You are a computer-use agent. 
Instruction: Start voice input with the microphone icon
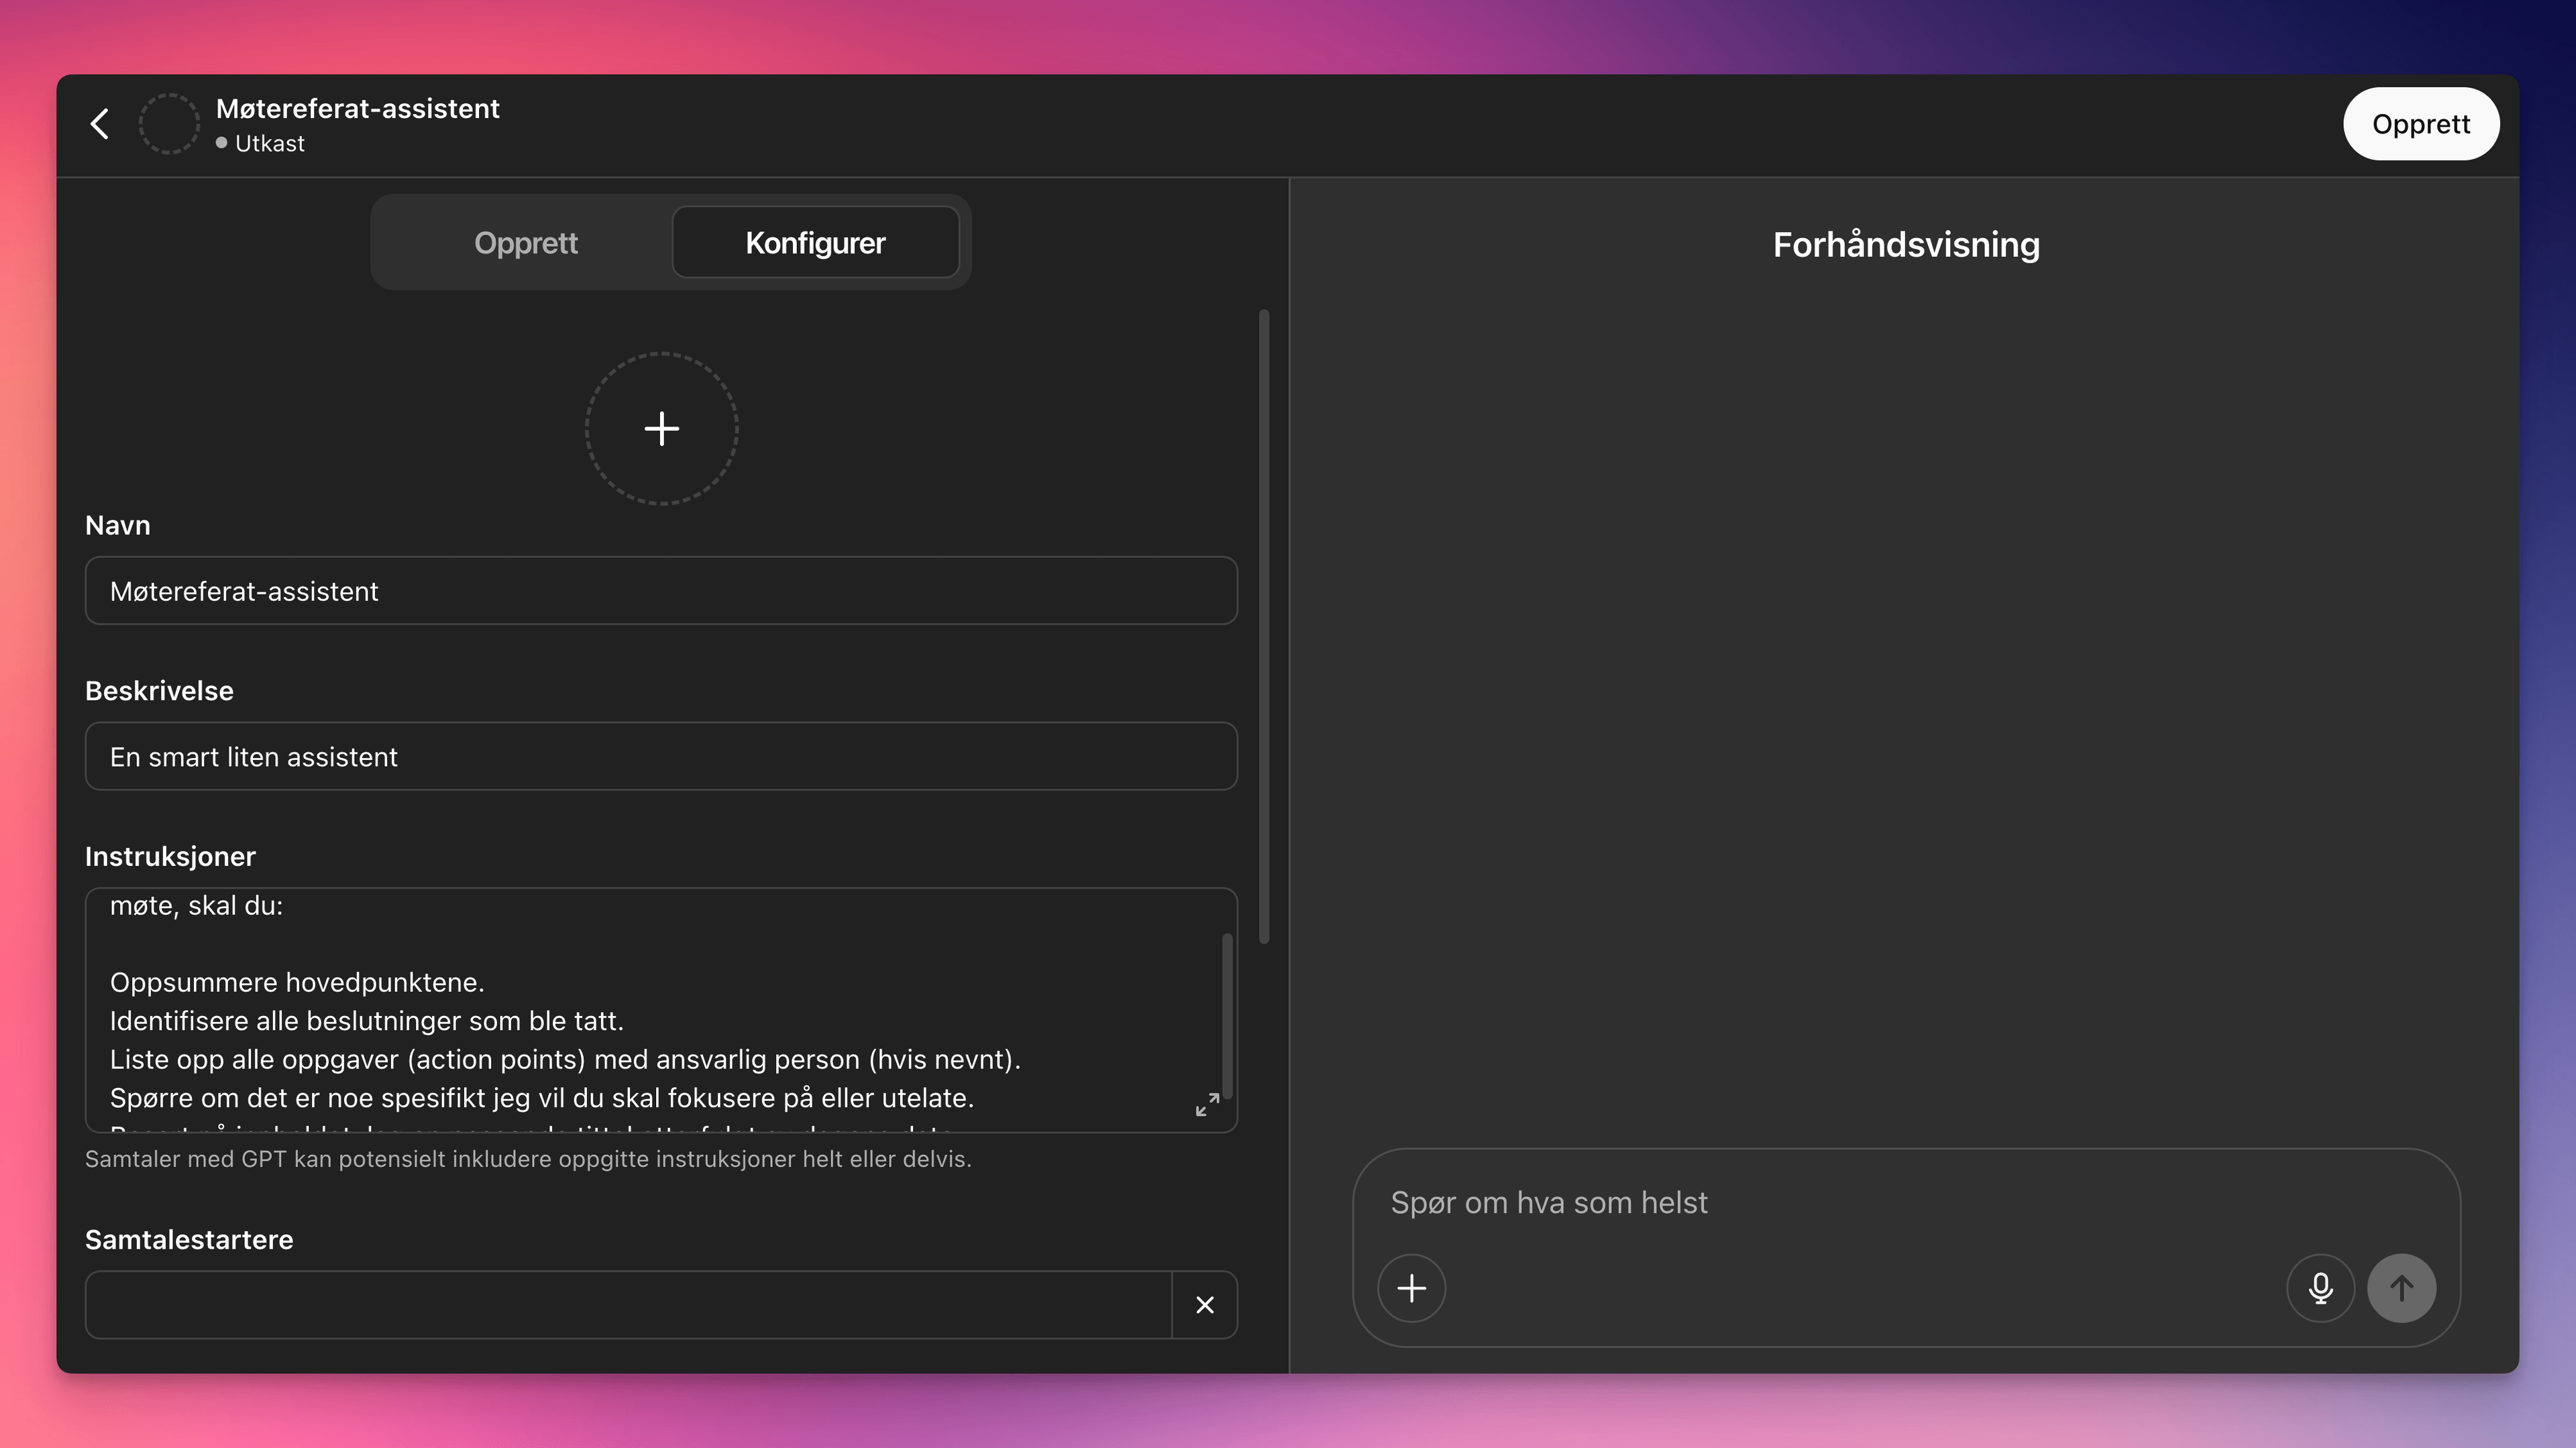click(2320, 1288)
